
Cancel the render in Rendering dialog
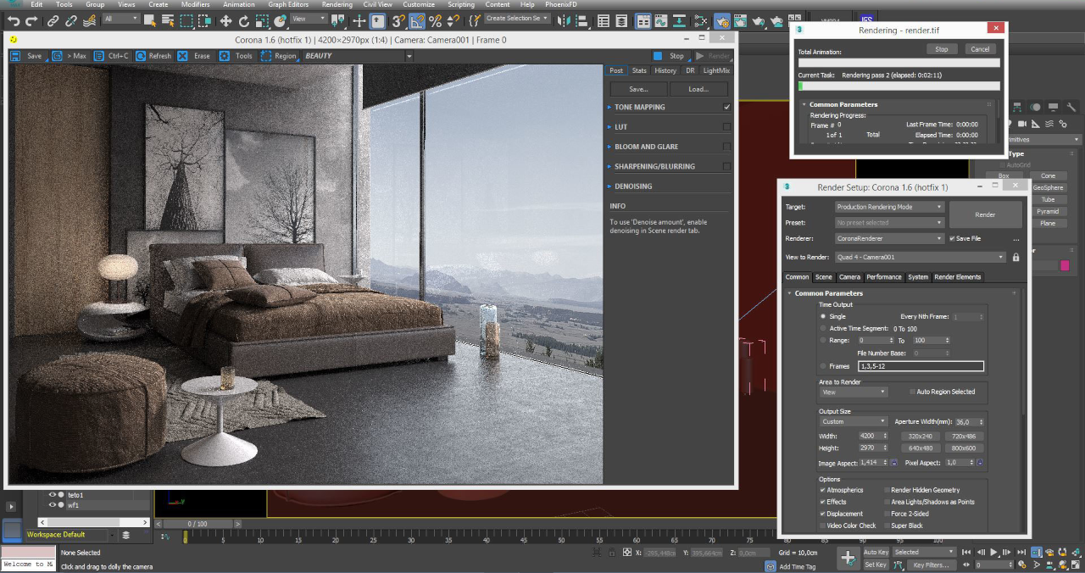tap(979, 49)
